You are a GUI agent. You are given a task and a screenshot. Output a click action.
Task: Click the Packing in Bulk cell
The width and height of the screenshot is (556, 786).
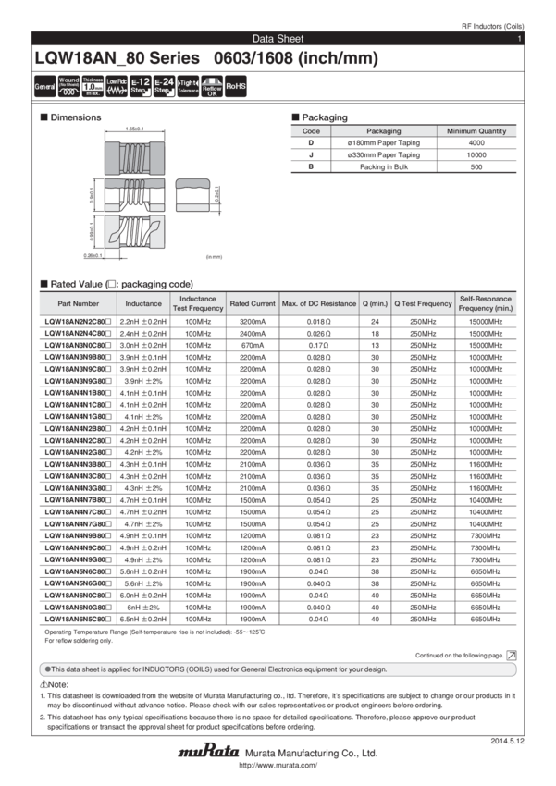click(x=384, y=167)
